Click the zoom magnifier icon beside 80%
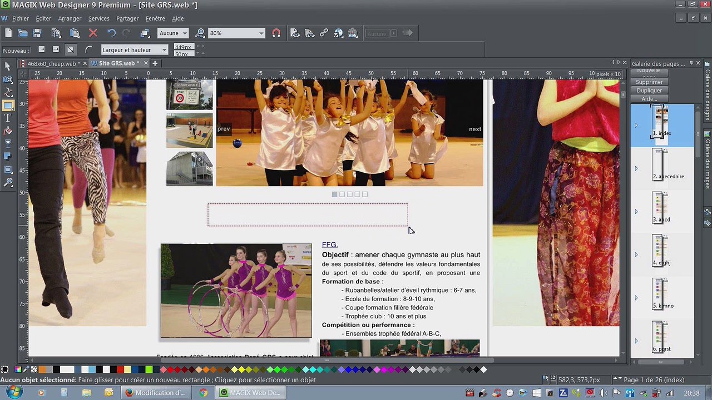The image size is (712, 400). click(200, 33)
